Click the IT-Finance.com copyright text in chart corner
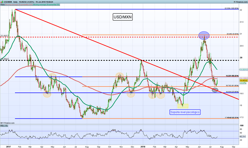Screen dimensions: 248x148 7,123
